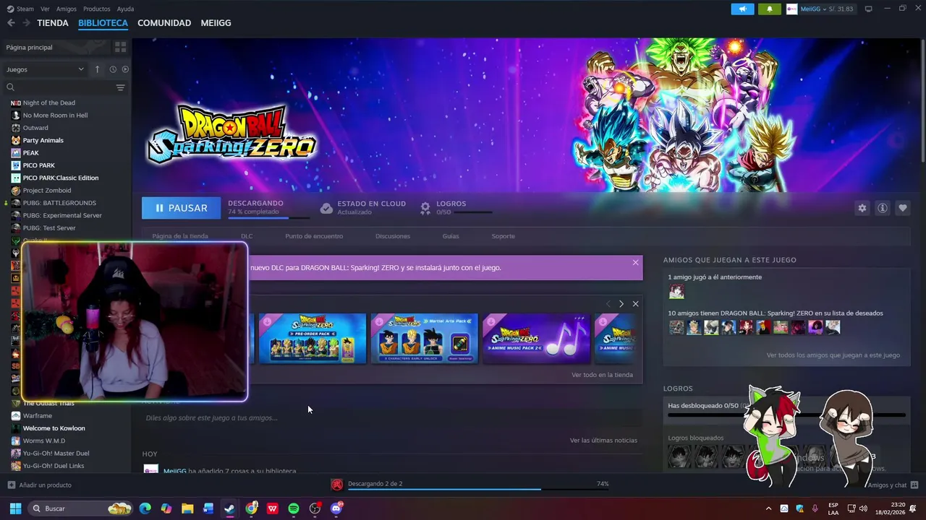This screenshot has height=520, width=926.
Task: Open Página de la tienda tab
Action: (x=180, y=236)
